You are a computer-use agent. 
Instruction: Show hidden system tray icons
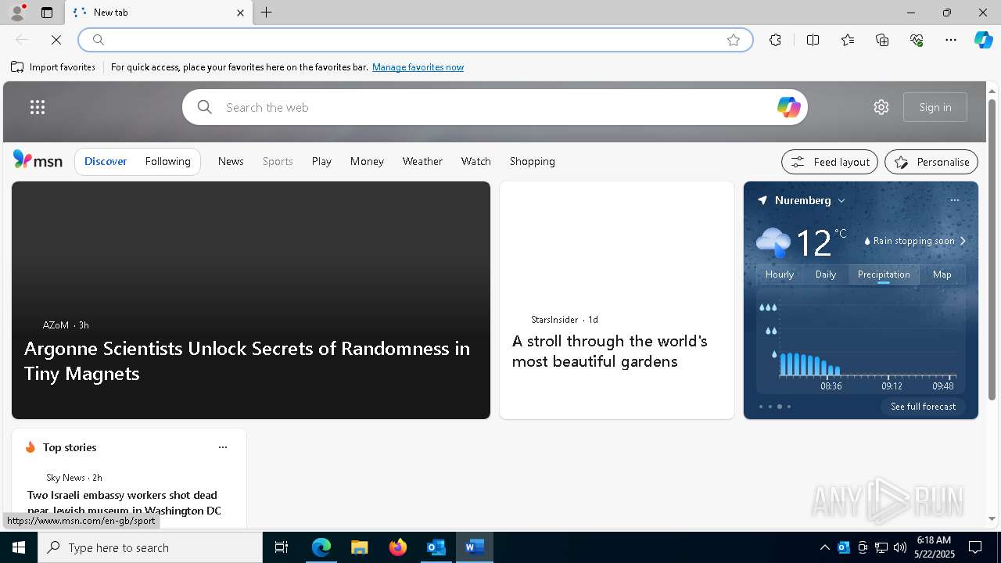pos(824,547)
